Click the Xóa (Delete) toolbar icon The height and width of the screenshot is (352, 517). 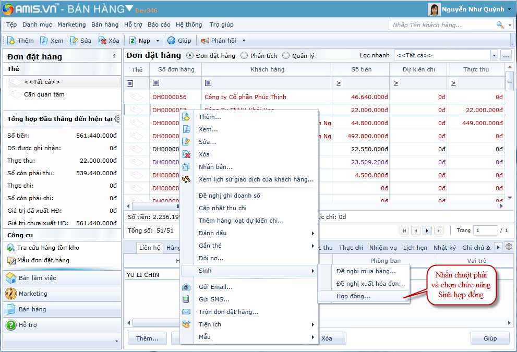pyautogui.click(x=103, y=41)
